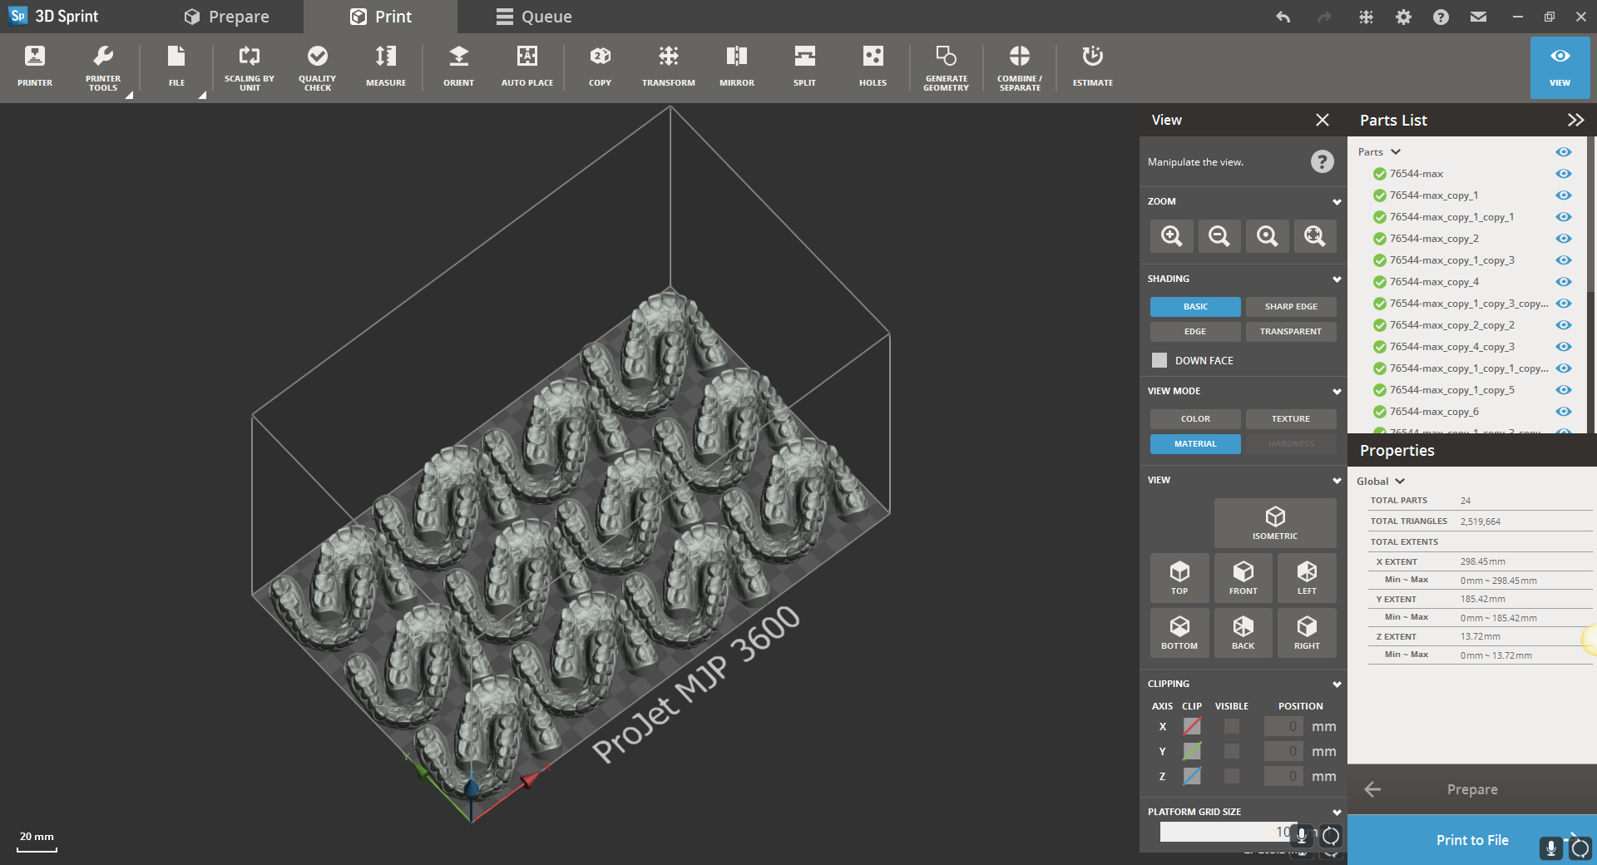Viewport: 1597px width, 865px height.
Task: Select the Copy tool
Action: (x=599, y=67)
